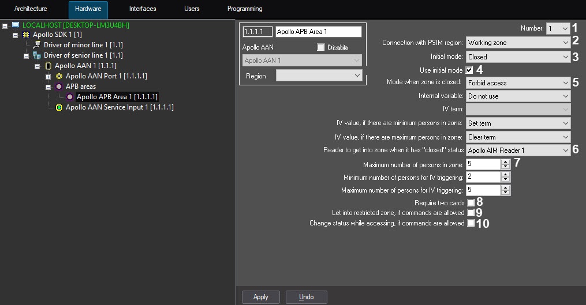Collapse the Apollo AAN 1 node
The image size is (586, 305).
tap(37, 66)
